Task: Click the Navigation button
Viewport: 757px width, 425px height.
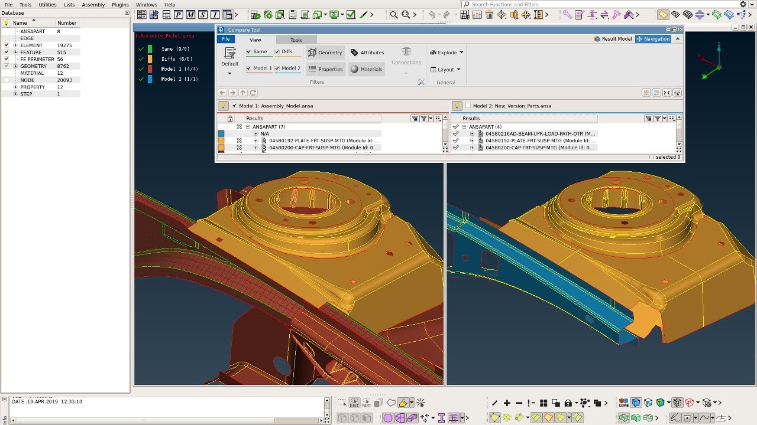Action: [653, 39]
